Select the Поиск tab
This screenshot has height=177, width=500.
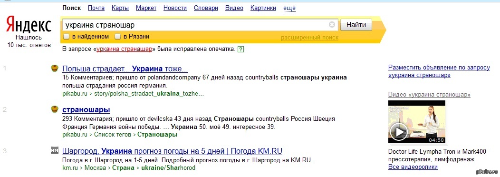tap(71, 8)
